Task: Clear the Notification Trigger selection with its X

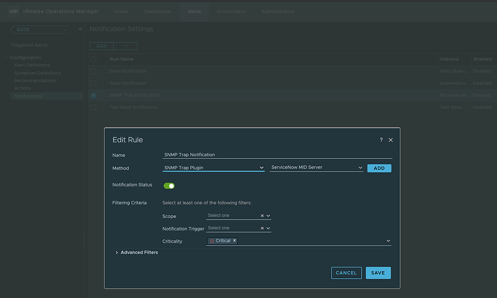Action: coord(262,228)
